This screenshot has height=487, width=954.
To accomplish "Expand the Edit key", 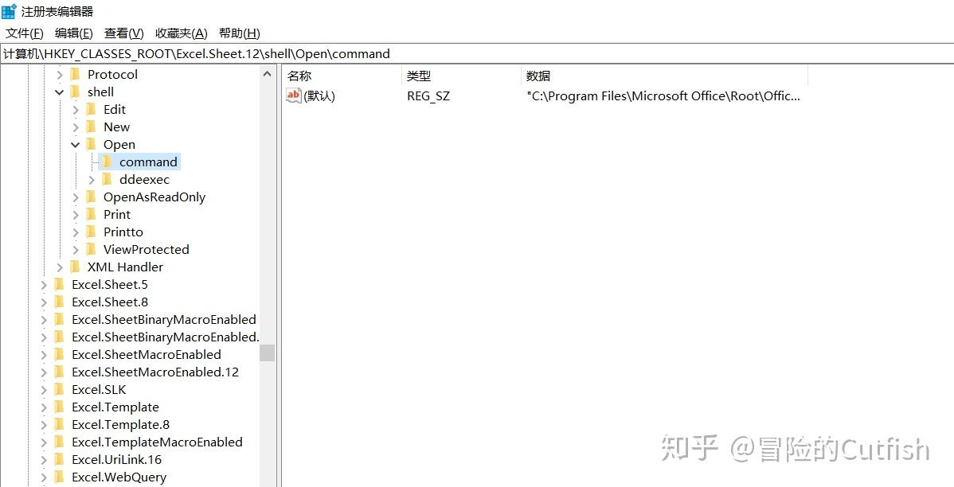I will pos(76,110).
